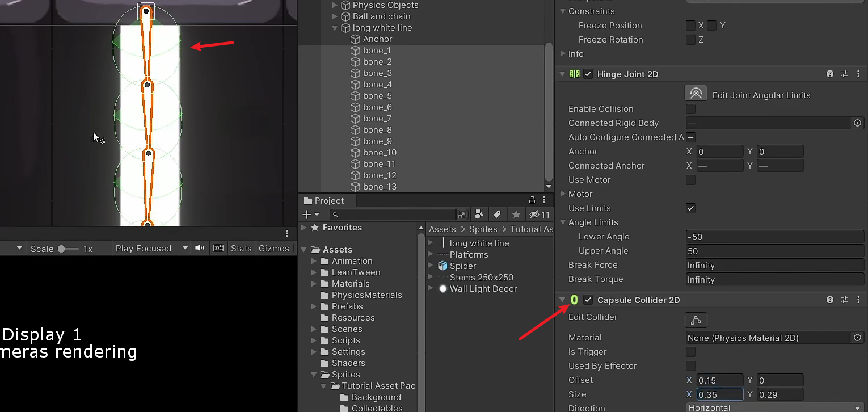The image size is (868, 412).
Task: Enable the Use Motor checkbox
Action: click(690, 180)
